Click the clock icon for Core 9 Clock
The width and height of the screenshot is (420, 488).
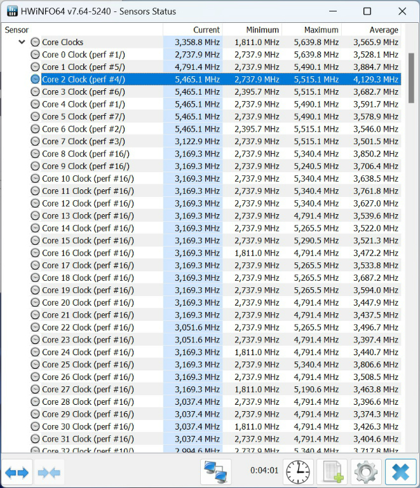coord(35,166)
